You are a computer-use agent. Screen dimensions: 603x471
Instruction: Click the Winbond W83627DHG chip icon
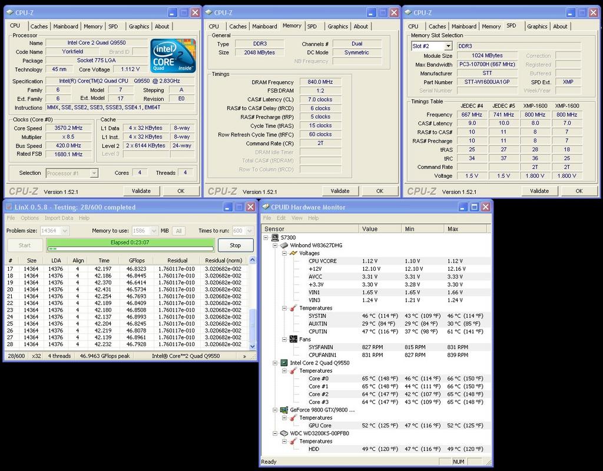click(284, 246)
